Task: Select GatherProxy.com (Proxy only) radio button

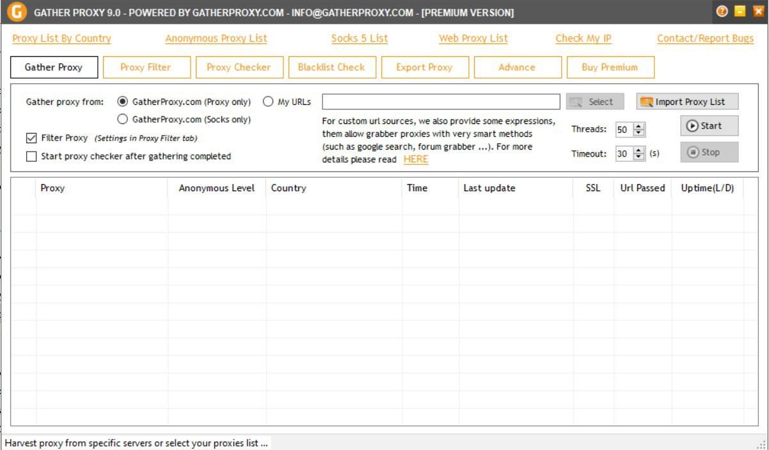Action: pyautogui.click(x=123, y=102)
